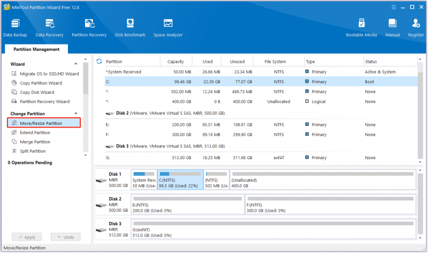Image resolution: width=428 pixels, height=253 pixels.
Task: Collapse the Wizard section
Action: click(76, 64)
